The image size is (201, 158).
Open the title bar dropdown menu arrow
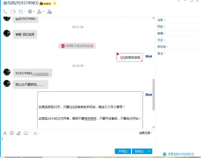(179, 1)
